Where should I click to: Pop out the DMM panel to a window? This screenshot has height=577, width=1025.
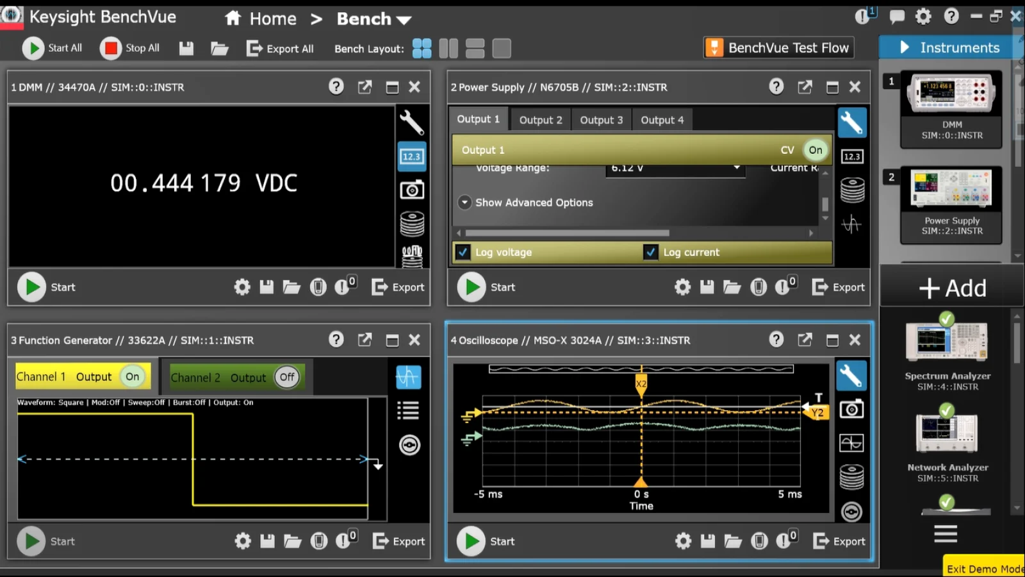365,87
